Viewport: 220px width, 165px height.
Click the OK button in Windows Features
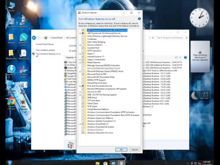[121, 150]
